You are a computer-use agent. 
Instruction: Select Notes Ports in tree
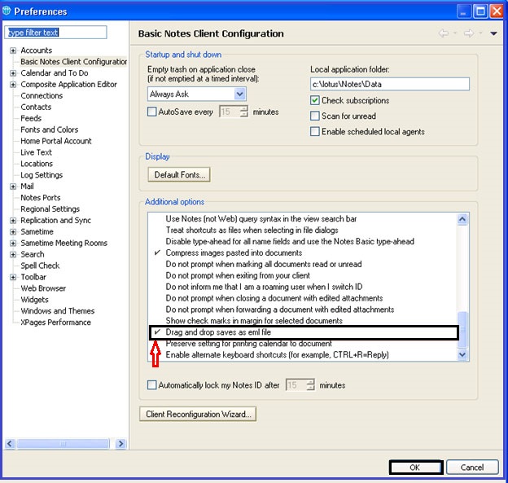pyautogui.click(x=40, y=198)
